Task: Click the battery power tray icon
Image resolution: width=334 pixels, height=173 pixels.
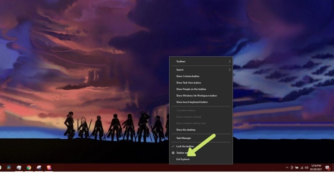Action: (x=297, y=167)
